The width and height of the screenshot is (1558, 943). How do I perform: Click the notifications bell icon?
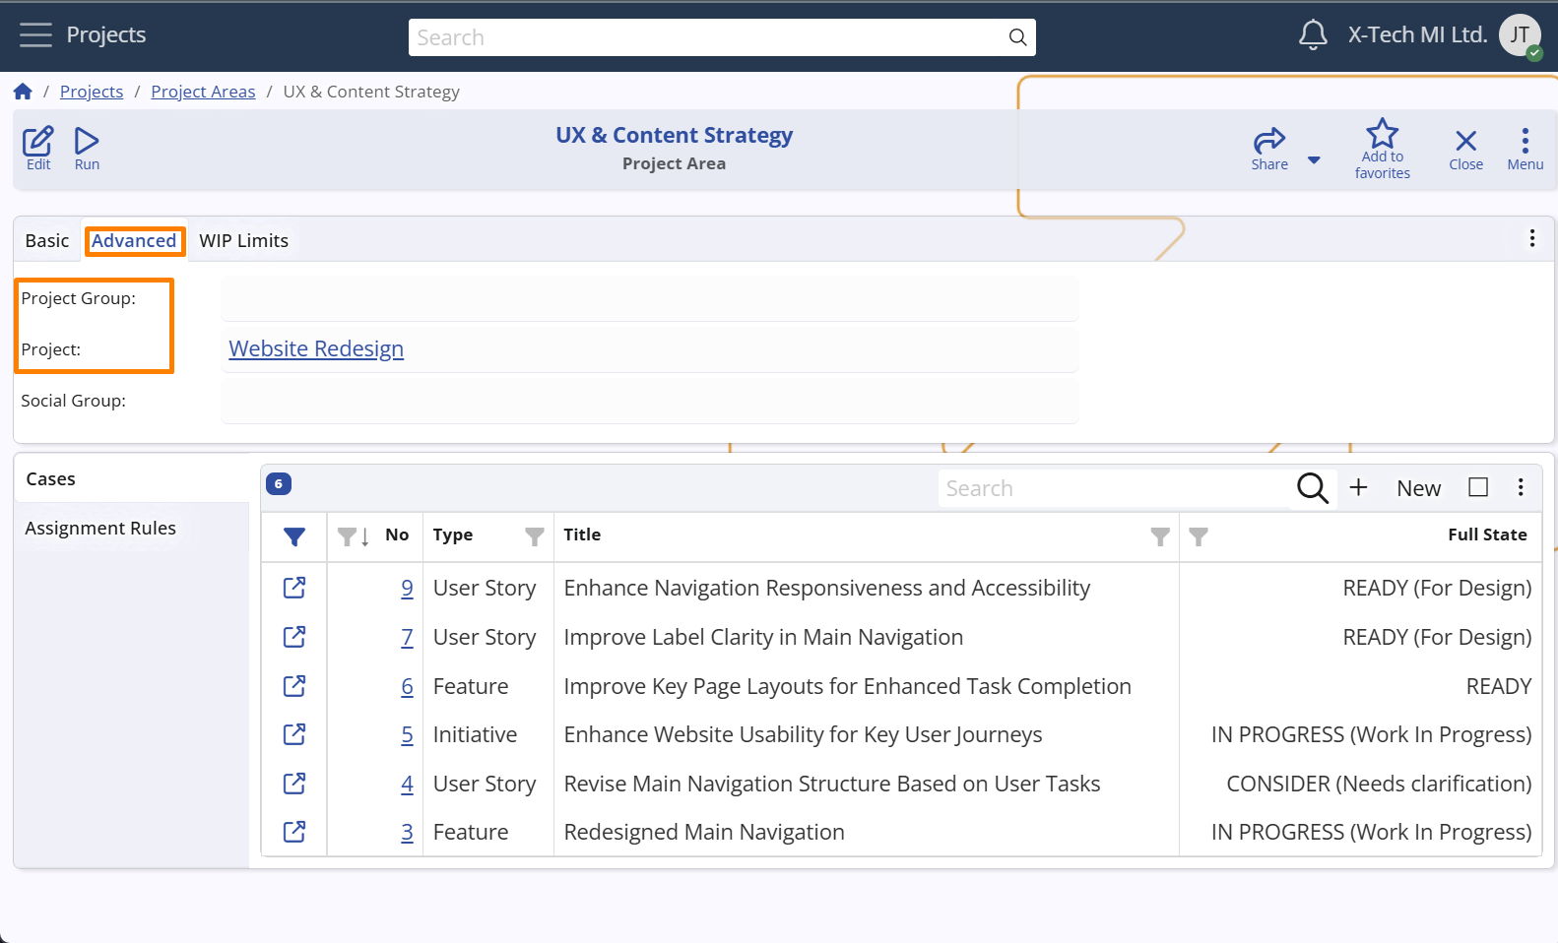1312,35
